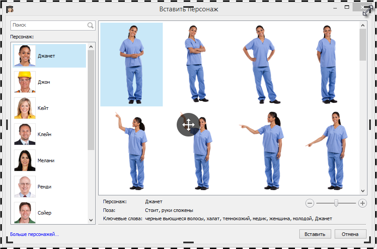Increase thumbnail size with plus icon
Image resolution: width=377 pixels, height=249 pixels.
point(362,203)
